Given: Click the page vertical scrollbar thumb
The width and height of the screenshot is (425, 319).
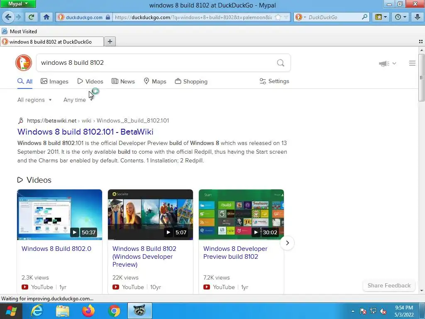Looking at the screenshot, I should [421, 78].
